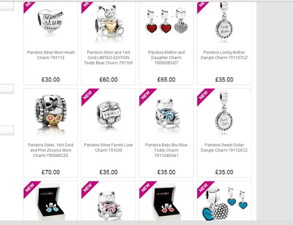Open the Mum Heart Charm product image
This screenshot has width=293, height=225.
tap(51, 22)
